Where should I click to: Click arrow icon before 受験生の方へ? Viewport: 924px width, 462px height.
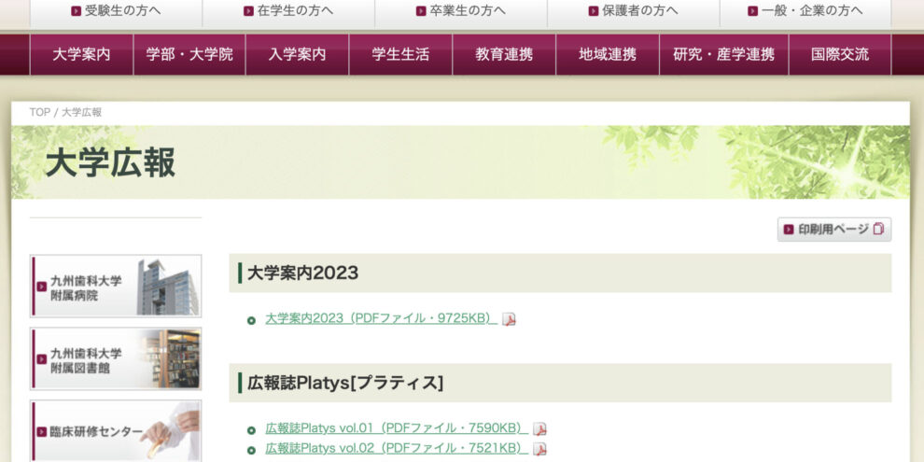[x=76, y=11]
